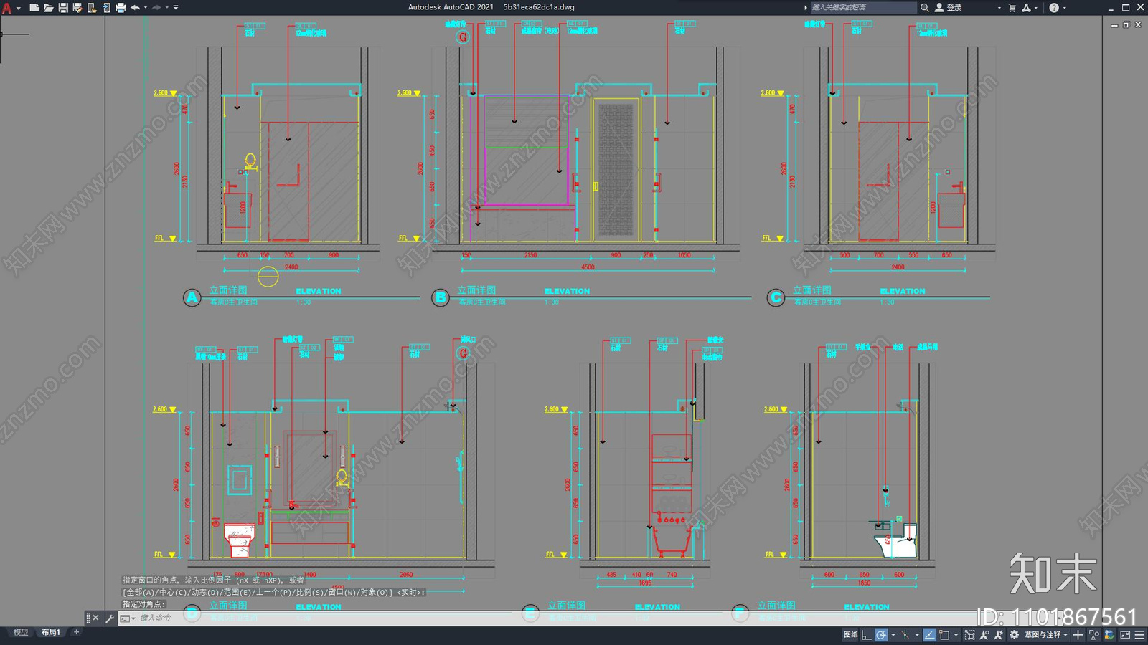This screenshot has width=1148, height=645.
Task: Select the elevation B circle label
Action: point(441,297)
